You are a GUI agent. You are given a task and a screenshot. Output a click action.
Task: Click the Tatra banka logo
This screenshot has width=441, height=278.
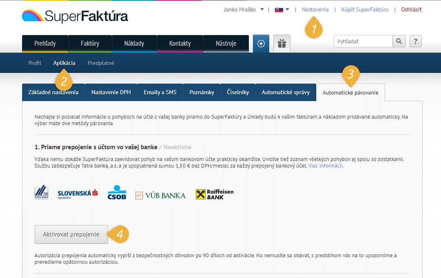tap(41, 192)
